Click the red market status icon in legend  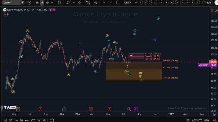point(54,10)
